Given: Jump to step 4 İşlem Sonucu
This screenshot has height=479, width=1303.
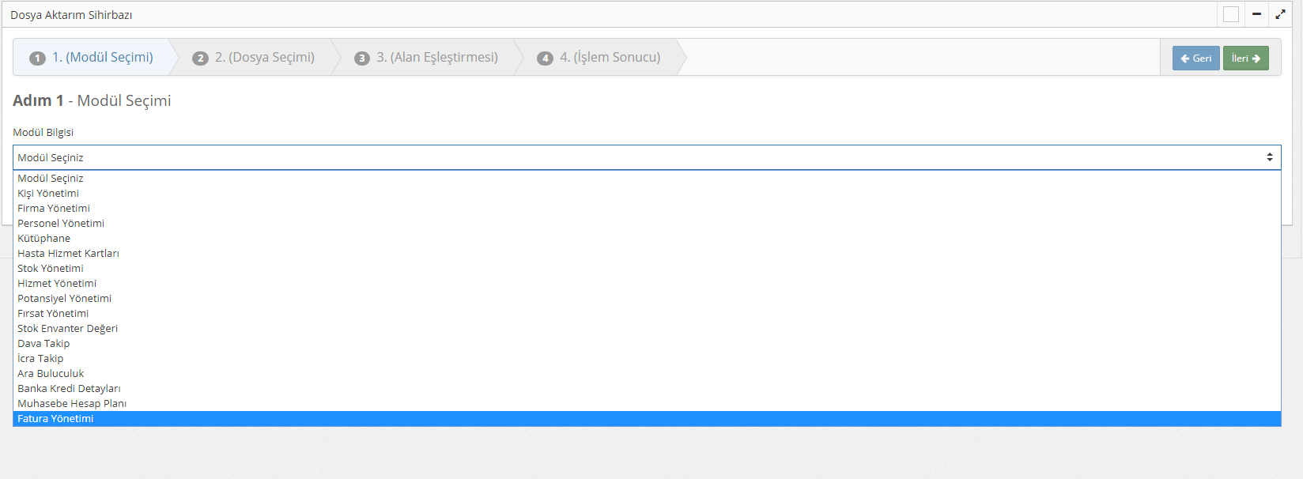Looking at the screenshot, I should pyautogui.click(x=599, y=58).
